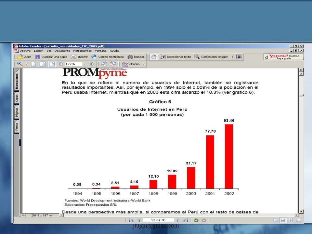Click the grey Next View arrow
Screen dimensions: 312x234
coord(204,220)
